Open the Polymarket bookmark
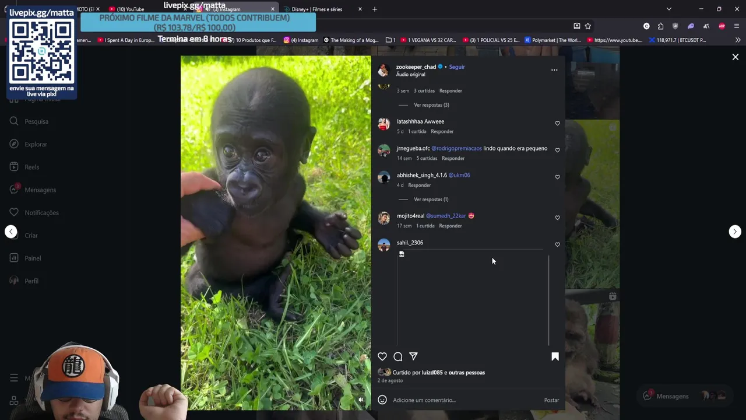 click(553, 40)
